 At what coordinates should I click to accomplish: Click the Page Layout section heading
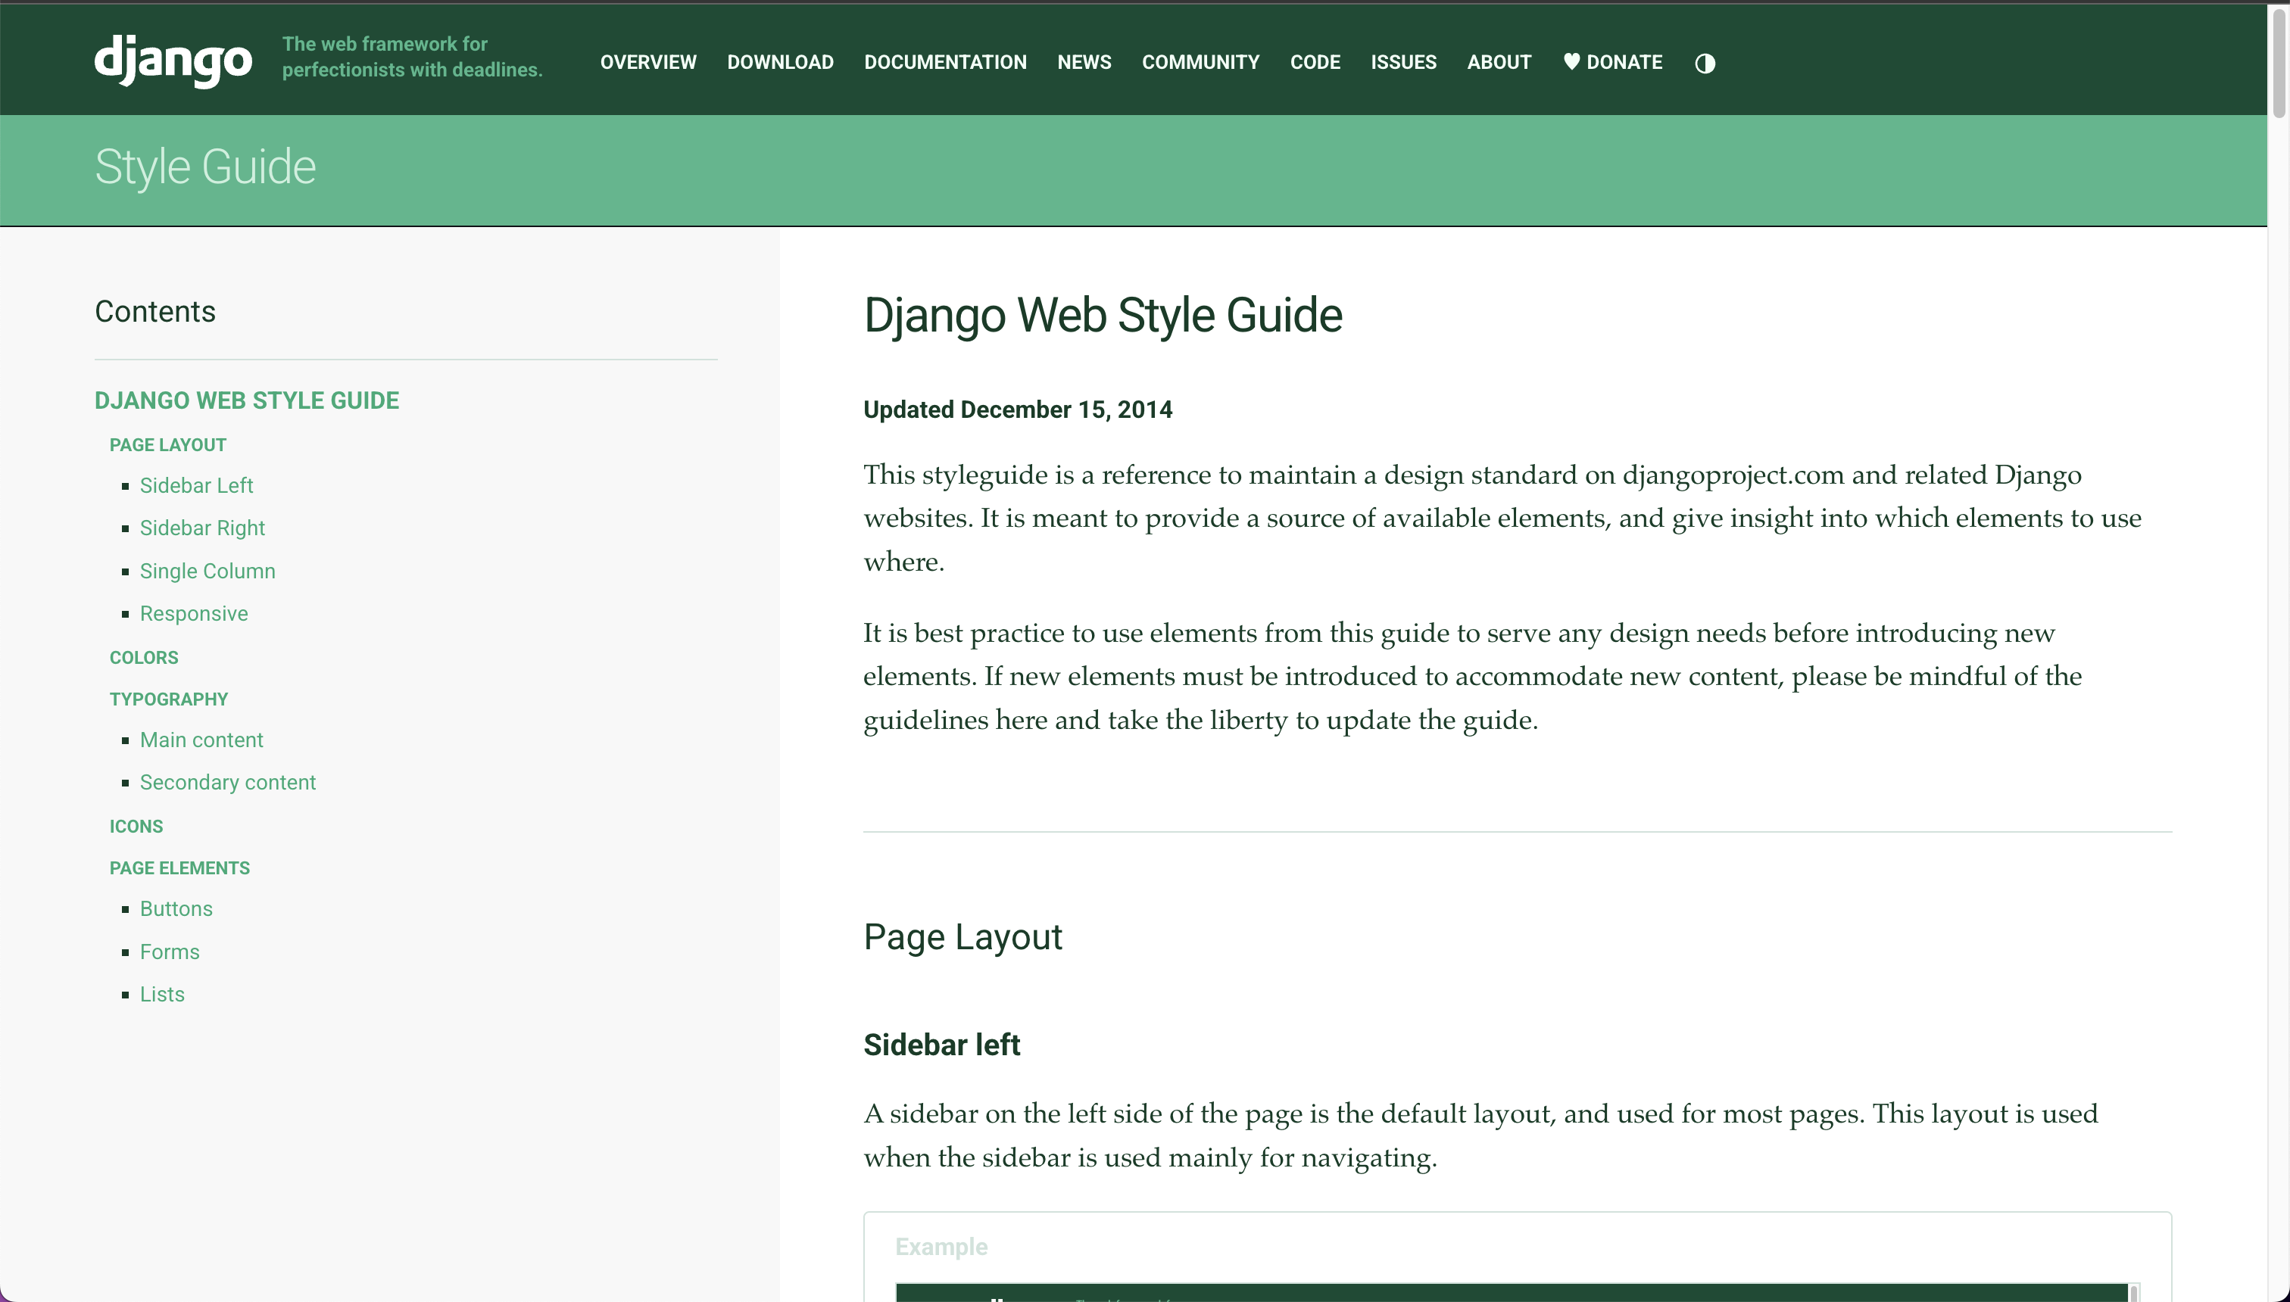(962, 937)
